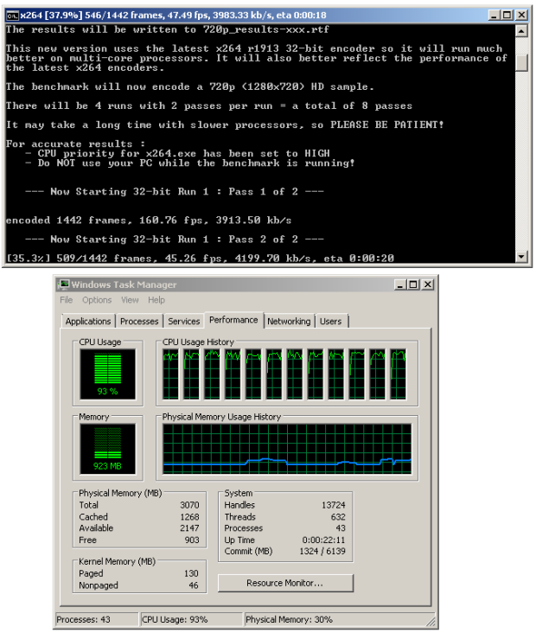
Task: Click the Up Time value 0:00:22:11
Action: point(323,540)
